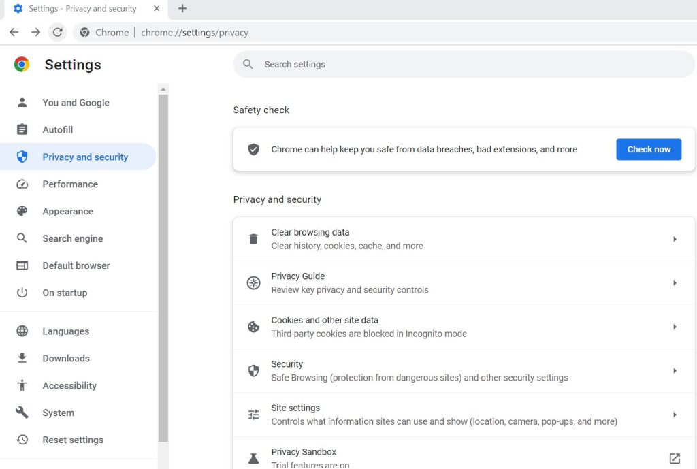Open Appearance in the settings sidebar

[67, 211]
